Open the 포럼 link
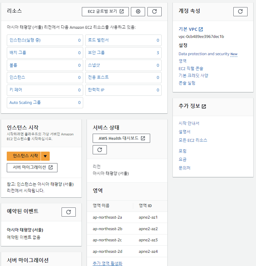Screen dimensions: 256x266 [182, 151]
